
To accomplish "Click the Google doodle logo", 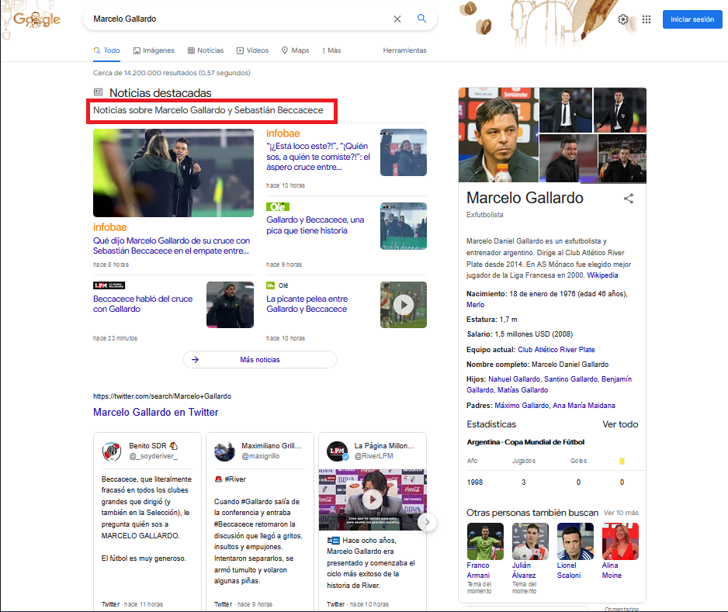I will pyautogui.click(x=36, y=19).
